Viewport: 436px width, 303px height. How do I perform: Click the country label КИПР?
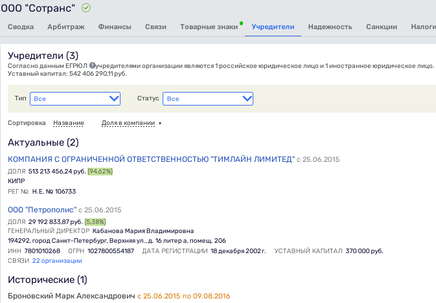pyautogui.click(x=16, y=181)
